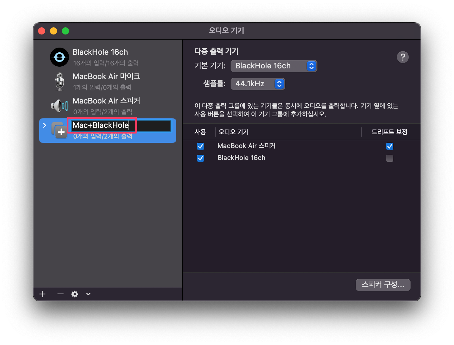The image size is (454, 345).
Task: Open the gear settings menu
Action: point(75,294)
